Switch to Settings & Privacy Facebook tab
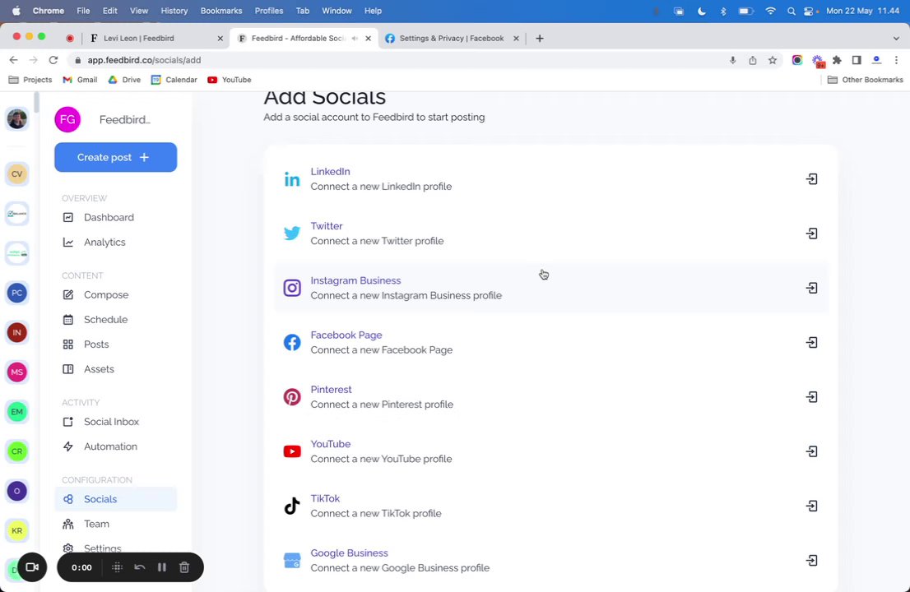 [x=451, y=39]
